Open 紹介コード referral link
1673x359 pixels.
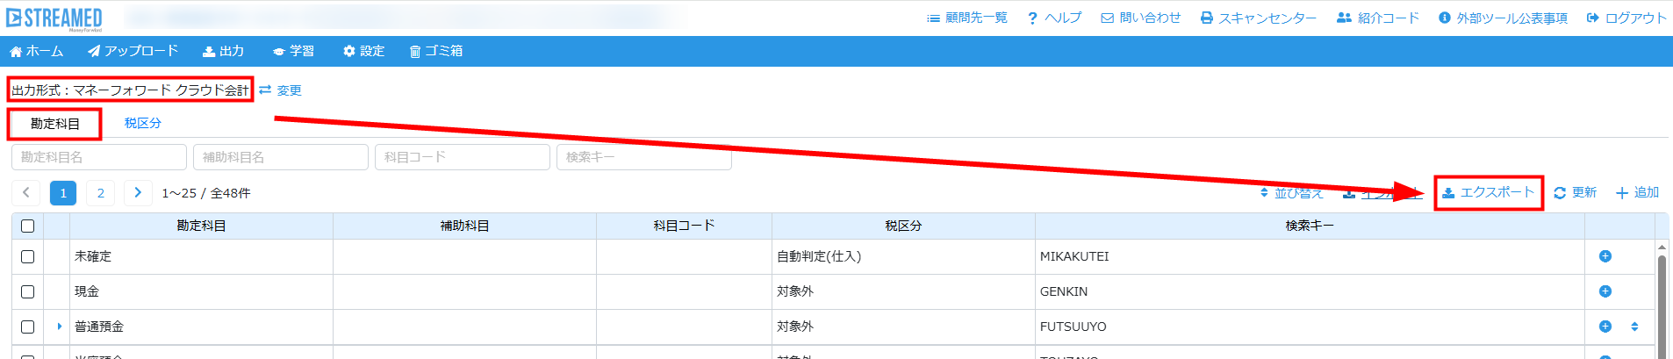point(1378,18)
